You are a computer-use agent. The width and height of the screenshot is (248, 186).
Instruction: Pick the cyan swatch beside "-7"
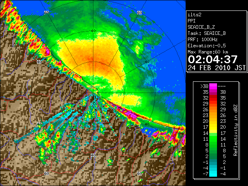click(x=213, y=174)
